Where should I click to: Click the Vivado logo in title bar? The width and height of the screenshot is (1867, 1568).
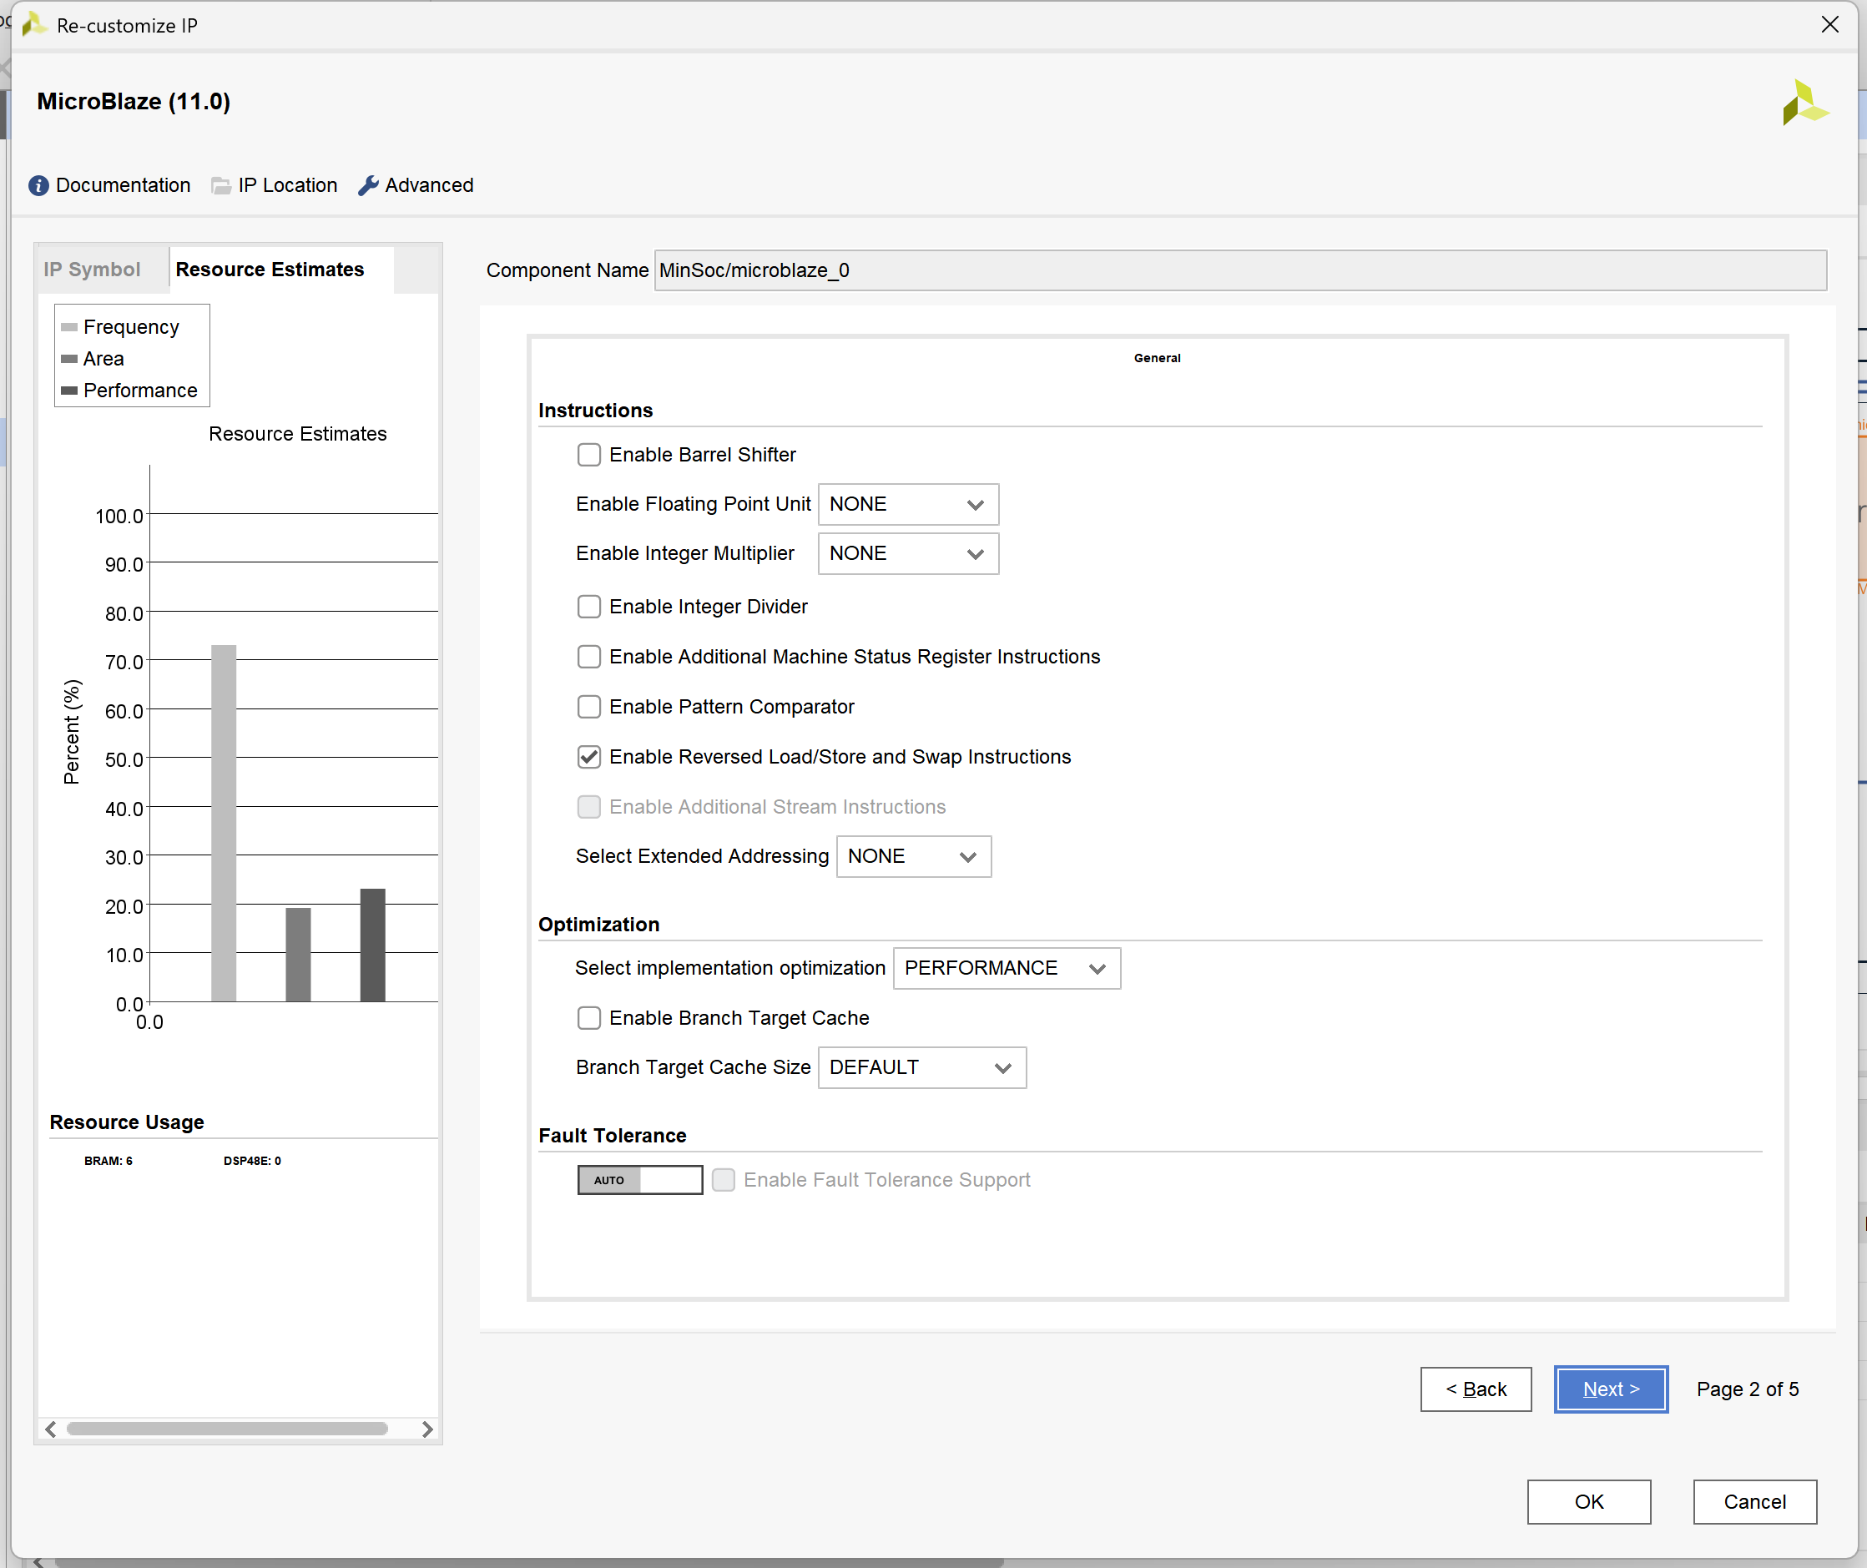33,25
